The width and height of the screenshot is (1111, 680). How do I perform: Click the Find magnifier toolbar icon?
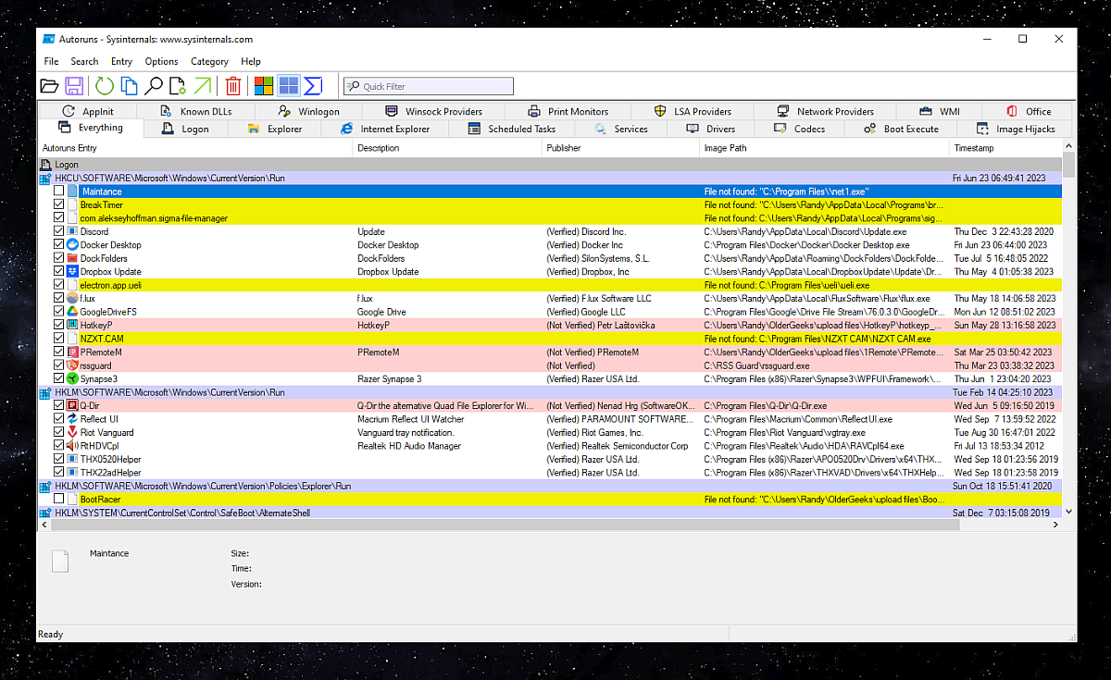154,86
